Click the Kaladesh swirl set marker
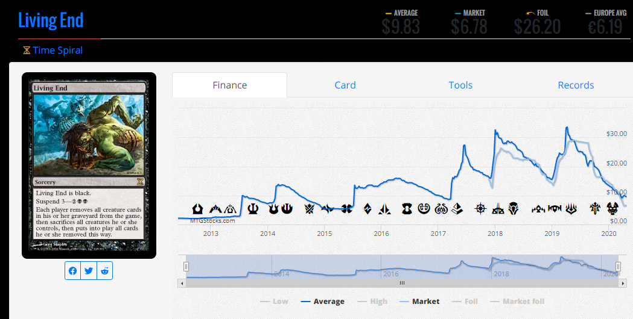 tap(424, 209)
